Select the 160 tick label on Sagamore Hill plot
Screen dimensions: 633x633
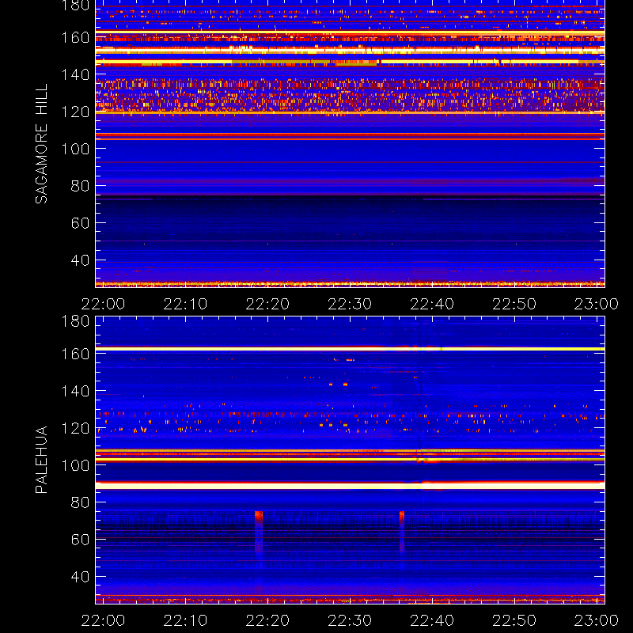(x=75, y=37)
